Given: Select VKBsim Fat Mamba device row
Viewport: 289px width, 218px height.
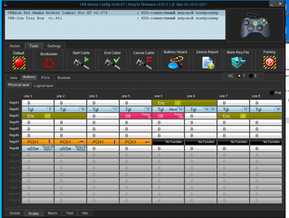Looking at the screenshot, I should [x=115, y=13].
